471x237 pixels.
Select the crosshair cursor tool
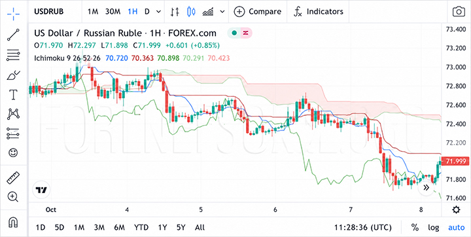coord(13,14)
